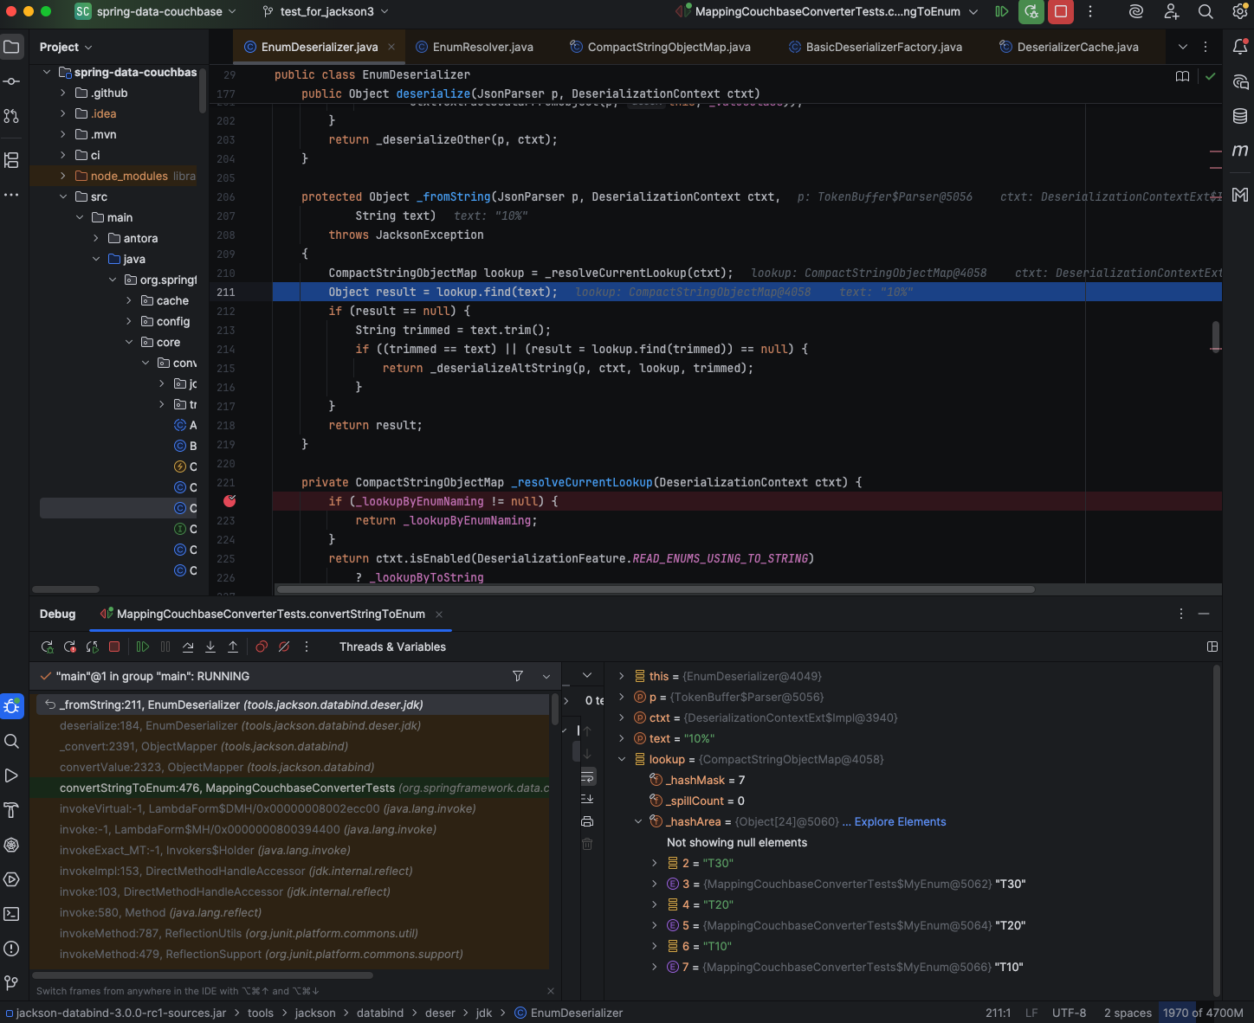
Task: Select the convertStringToEnum:476 stack frame
Action: (293, 788)
